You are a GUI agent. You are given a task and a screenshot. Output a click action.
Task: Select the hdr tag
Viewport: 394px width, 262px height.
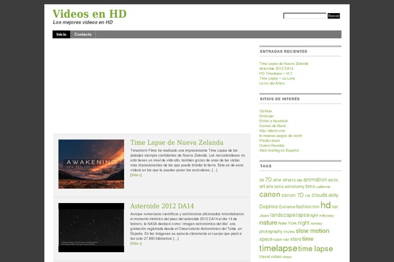click(335, 207)
